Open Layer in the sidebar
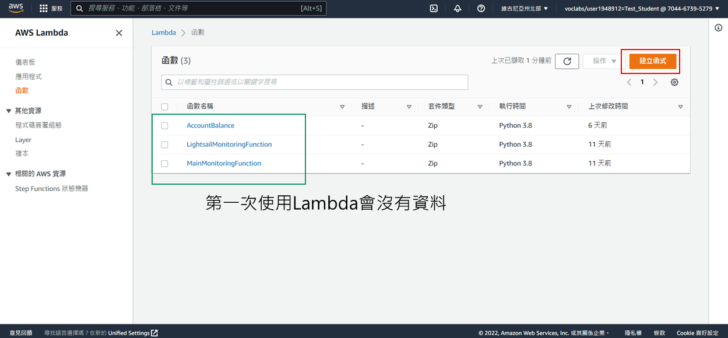The image size is (728, 338). (x=23, y=140)
